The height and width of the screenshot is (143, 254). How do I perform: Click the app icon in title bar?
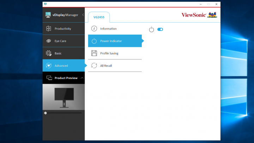click(x=46, y=4)
